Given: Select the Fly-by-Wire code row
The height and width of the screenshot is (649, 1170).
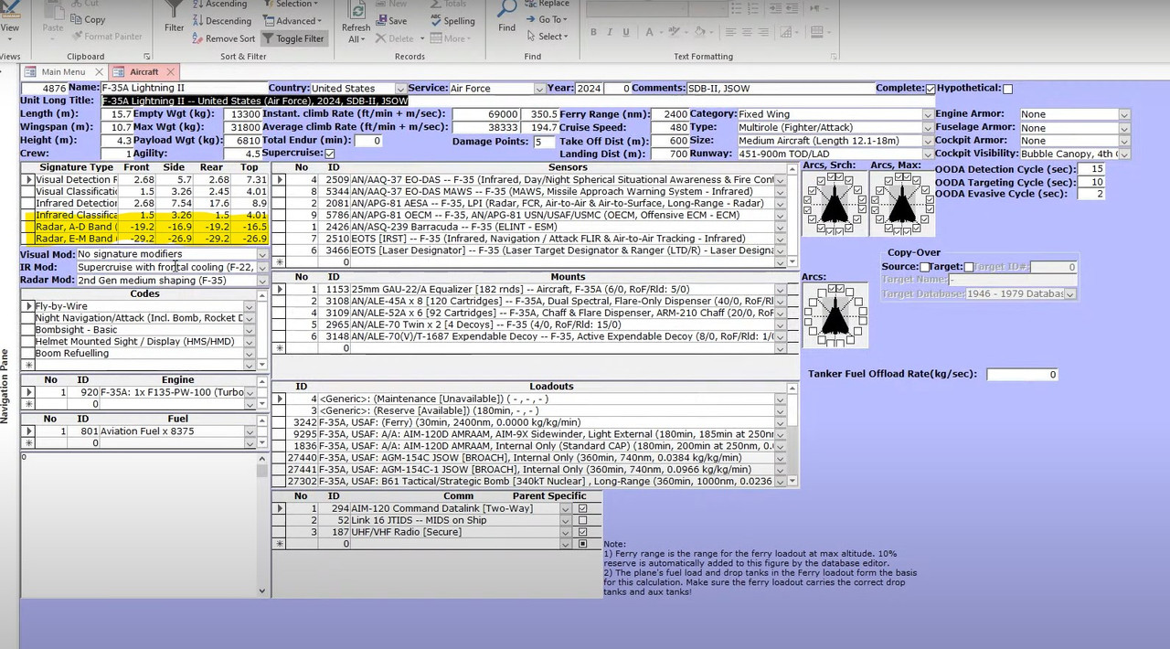Looking at the screenshot, I should [x=140, y=306].
